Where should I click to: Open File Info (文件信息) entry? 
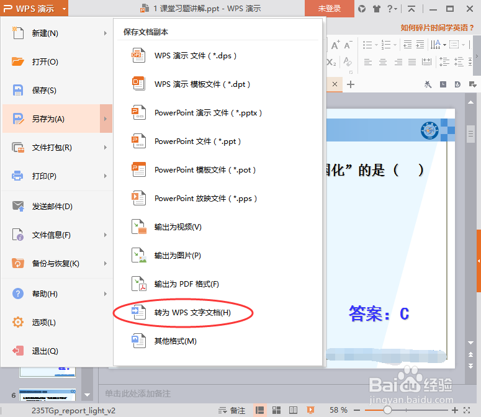pos(57,235)
